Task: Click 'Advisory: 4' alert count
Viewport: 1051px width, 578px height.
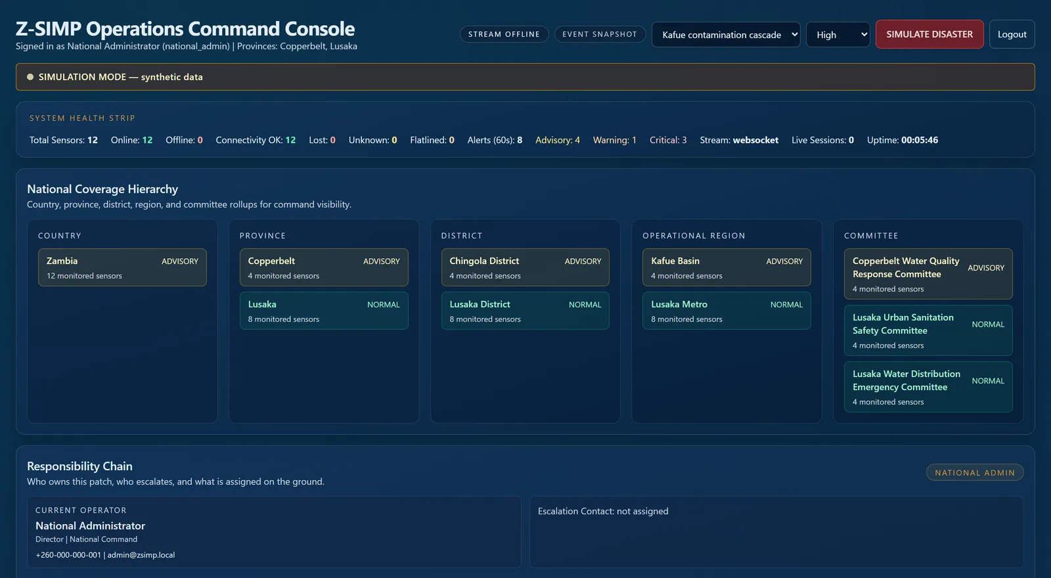Action: [x=558, y=140]
